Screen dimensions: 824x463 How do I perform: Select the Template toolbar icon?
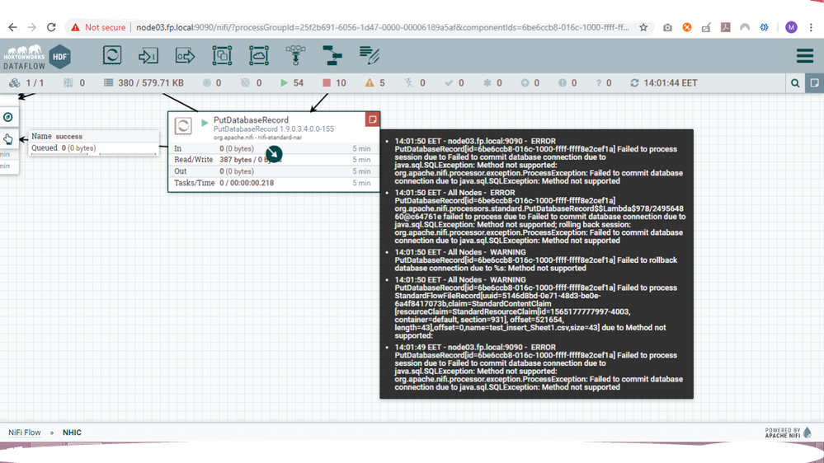tap(332, 55)
